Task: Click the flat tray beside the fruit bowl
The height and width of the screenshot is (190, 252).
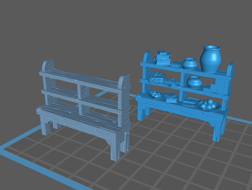Action: [189, 102]
